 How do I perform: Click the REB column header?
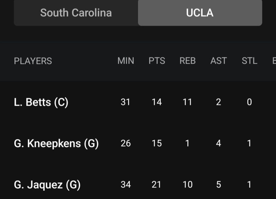coord(188,61)
